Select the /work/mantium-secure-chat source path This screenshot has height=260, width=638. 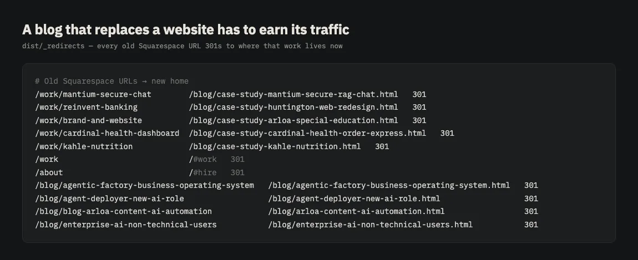(93, 94)
